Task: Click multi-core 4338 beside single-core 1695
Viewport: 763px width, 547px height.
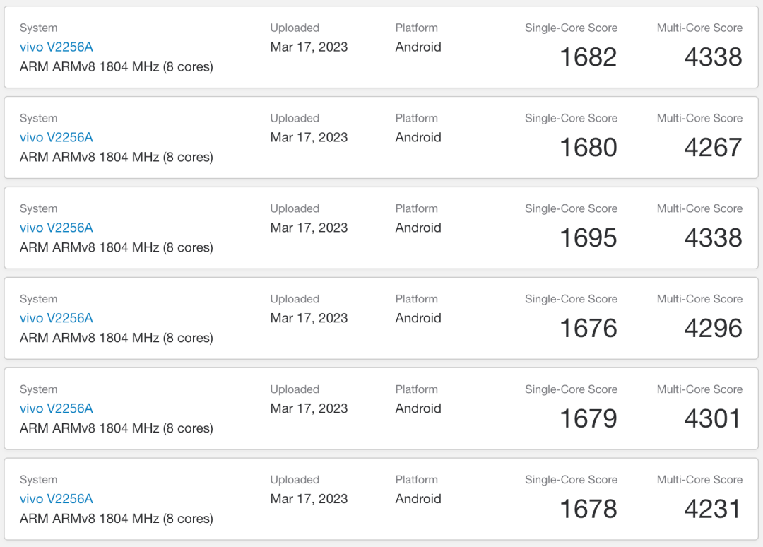Action: point(713,238)
